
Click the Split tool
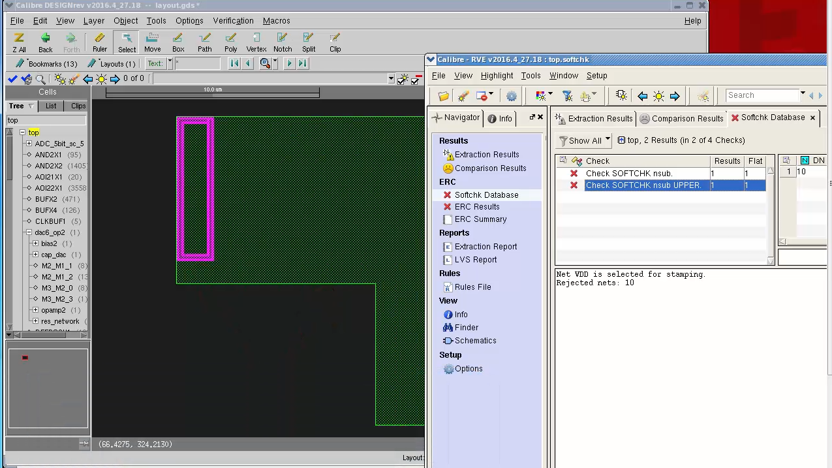pyautogui.click(x=309, y=42)
